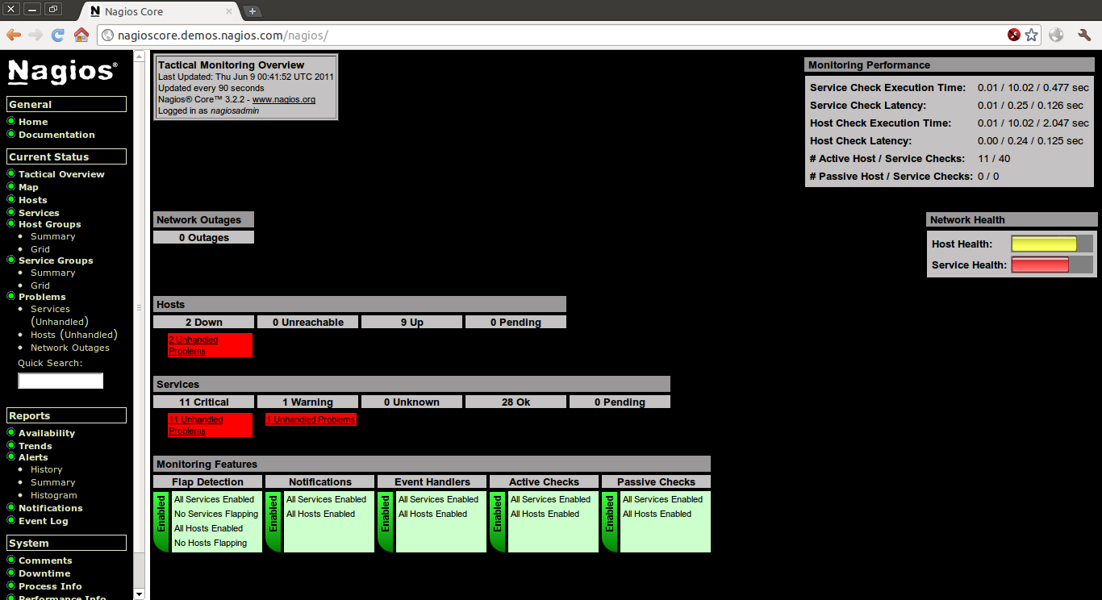Click the green bullet beside Comments
This screenshot has width=1102, height=600.
coord(11,560)
